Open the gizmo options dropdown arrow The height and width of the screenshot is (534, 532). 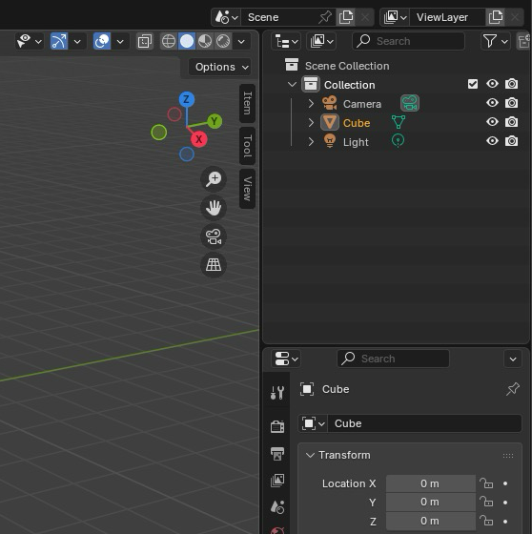click(77, 42)
